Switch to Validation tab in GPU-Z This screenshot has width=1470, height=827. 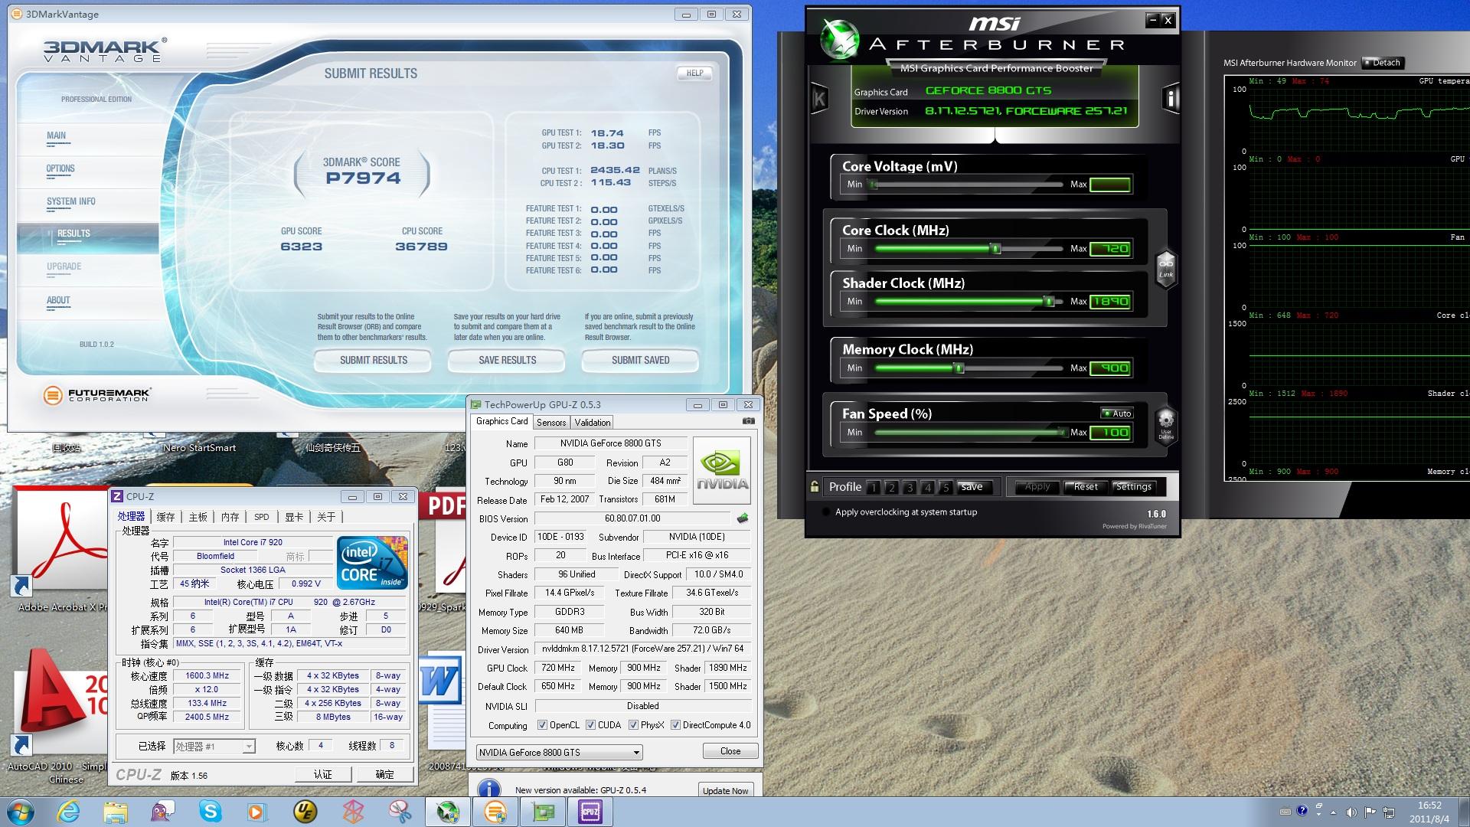[593, 423]
